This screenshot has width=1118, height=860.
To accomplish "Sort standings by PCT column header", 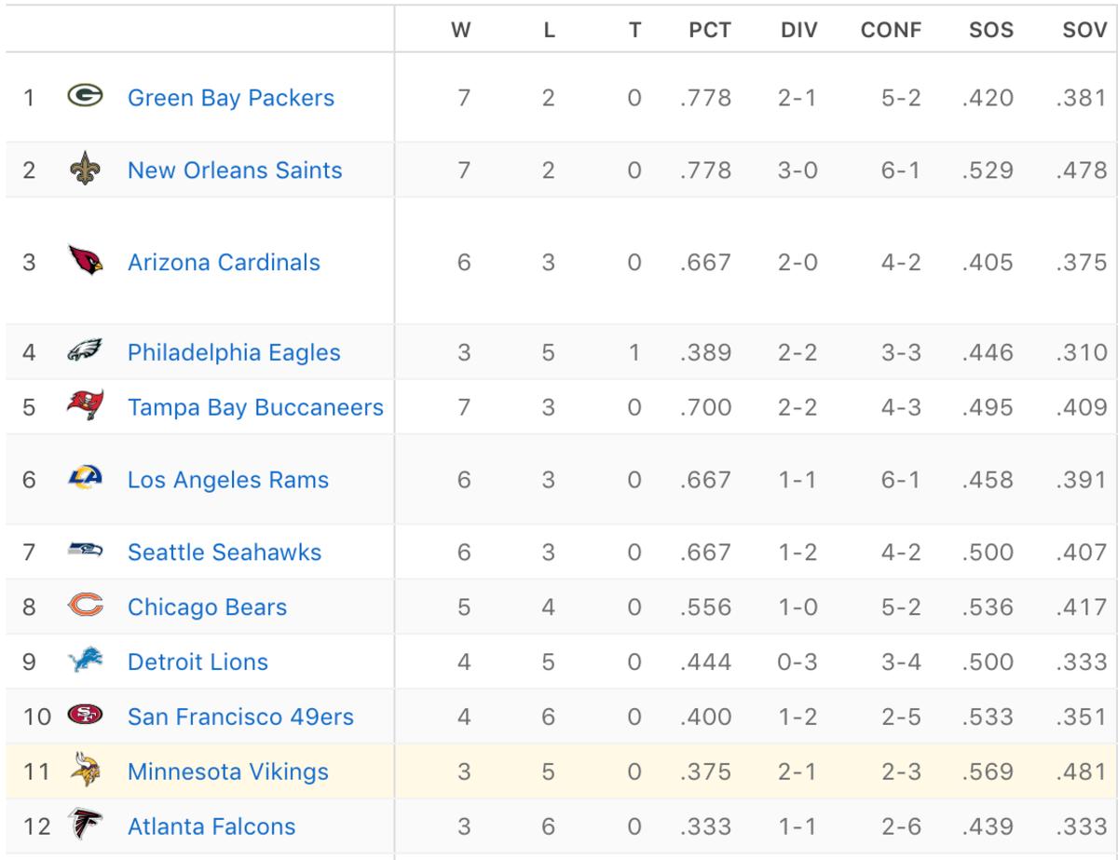I will (x=709, y=30).
